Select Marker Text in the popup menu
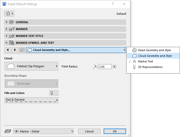The image size is (180, 137). tap(145, 61)
